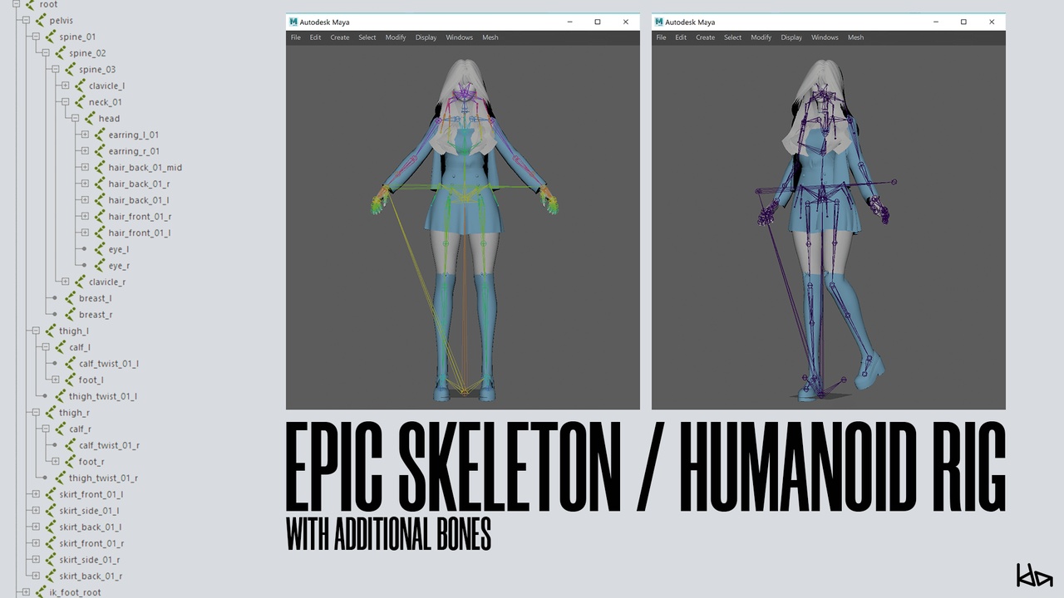The height and width of the screenshot is (598, 1064).
Task: Expand the skirt_back_01_r node
Action: 36,576
